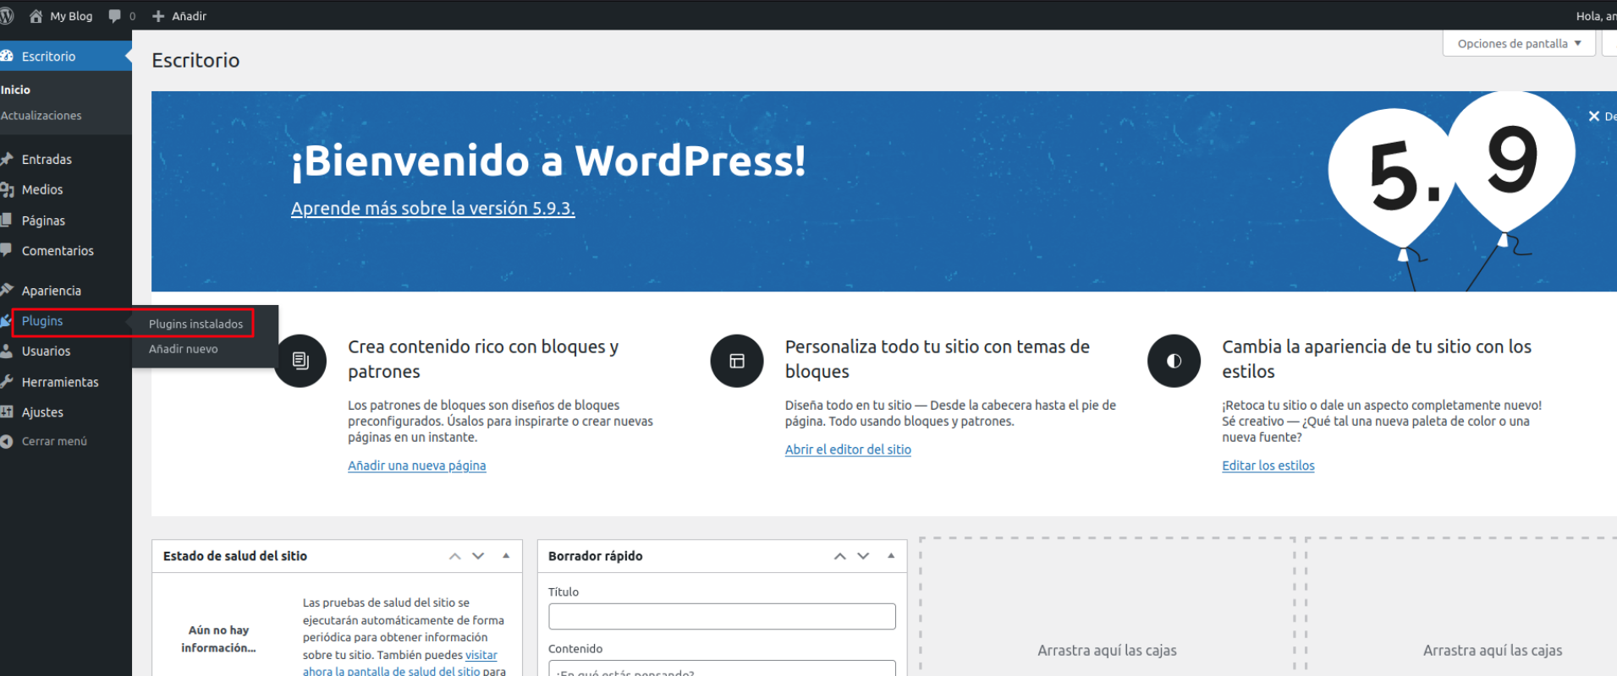Click the Entradas pin icon
This screenshot has height=676, width=1617.
7,159
